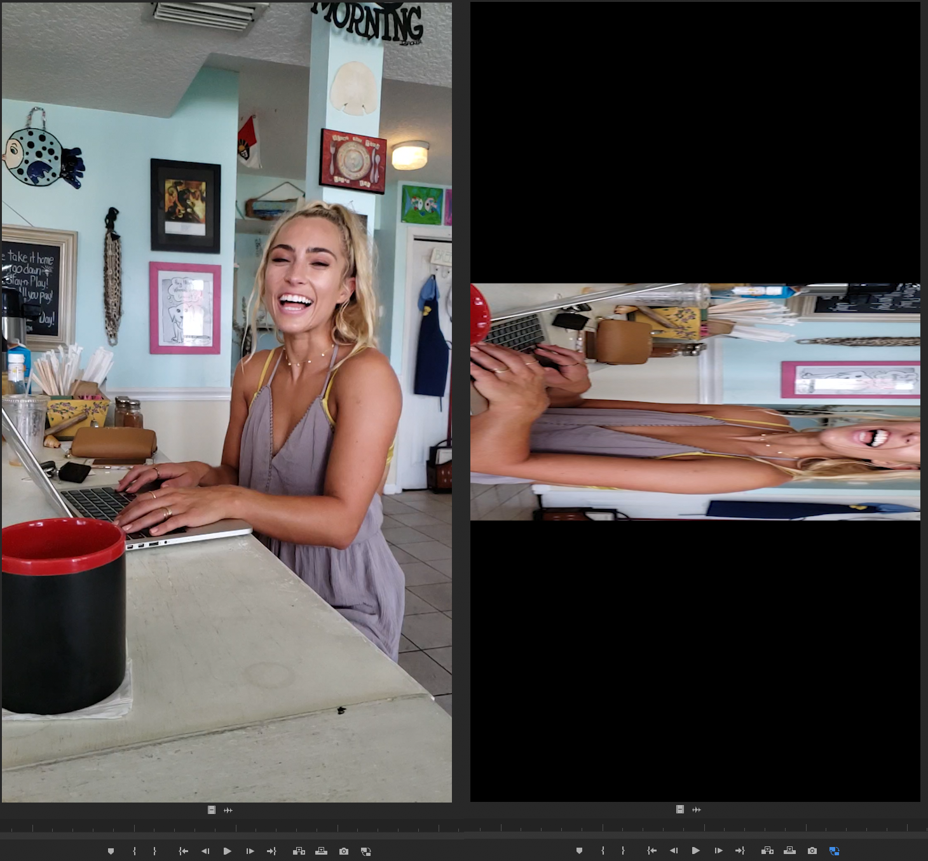The width and height of the screenshot is (928, 861).
Task: Go to Out point in left monitor
Action: (x=271, y=851)
